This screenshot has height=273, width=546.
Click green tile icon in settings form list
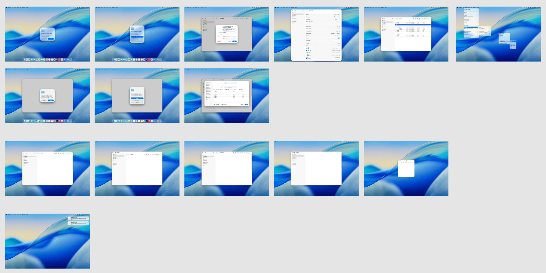tap(308, 53)
